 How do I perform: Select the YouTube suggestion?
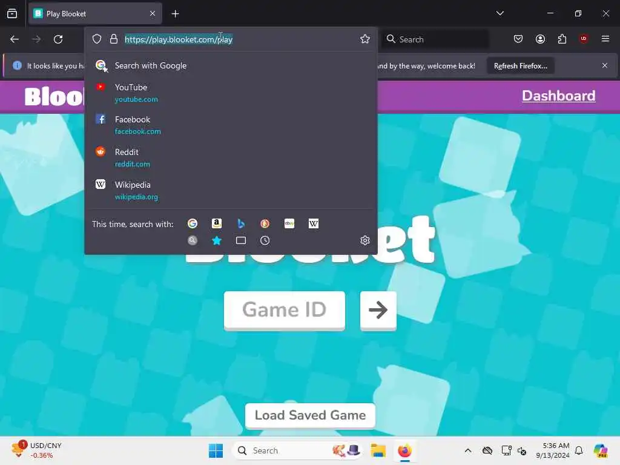[x=231, y=93]
